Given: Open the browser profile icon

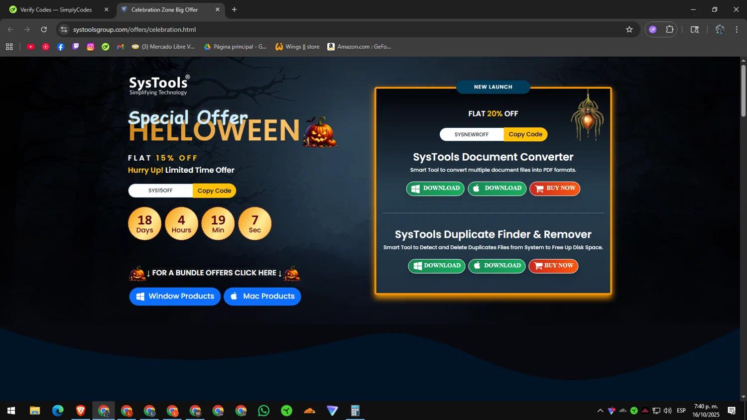Looking at the screenshot, I should pos(720,29).
